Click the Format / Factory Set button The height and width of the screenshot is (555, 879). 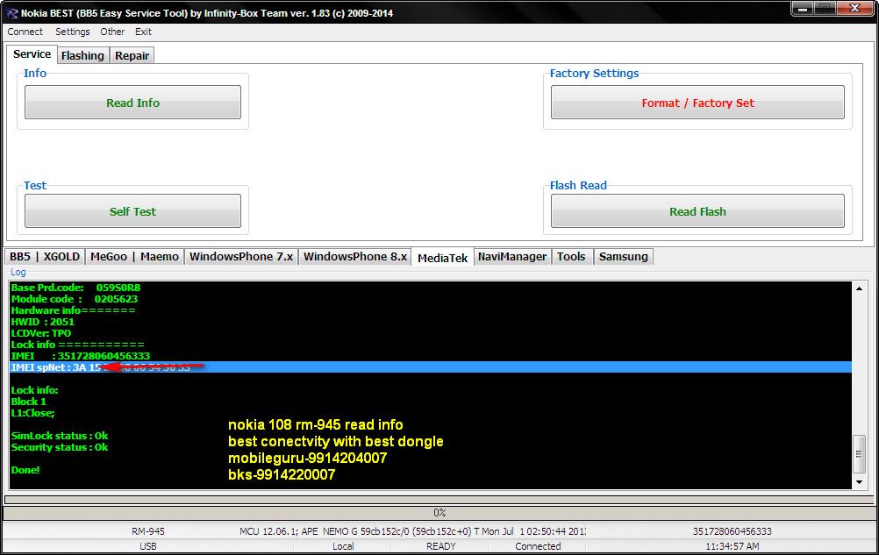pyautogui.click(x=697, y=103)
